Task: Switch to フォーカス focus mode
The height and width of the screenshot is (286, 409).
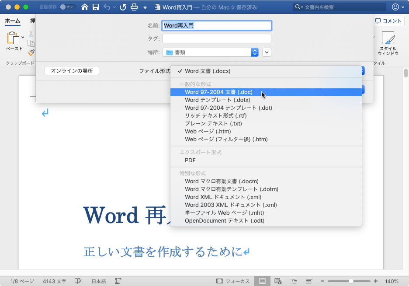Action: coord(232,281)
